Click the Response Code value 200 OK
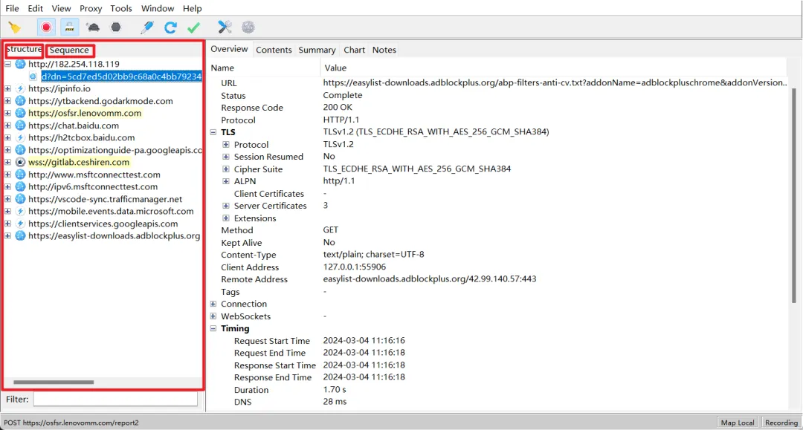This screenshot has height=430, width=803. (x=338, y=108)
